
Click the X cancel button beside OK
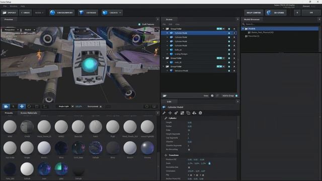297,13
